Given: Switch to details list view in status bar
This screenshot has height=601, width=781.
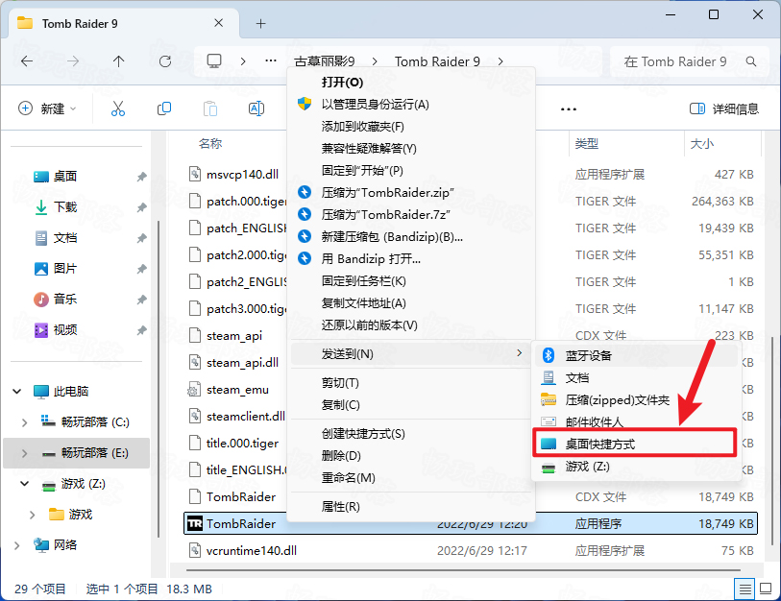Looking at the screenshot, I should point(745,589).
